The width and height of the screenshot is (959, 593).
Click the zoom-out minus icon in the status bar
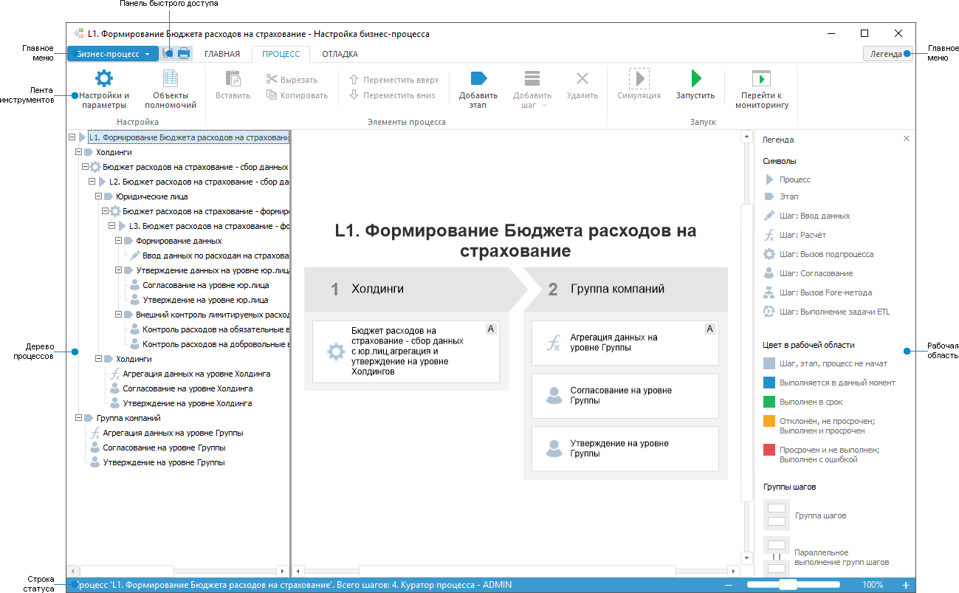click(729, 585)
